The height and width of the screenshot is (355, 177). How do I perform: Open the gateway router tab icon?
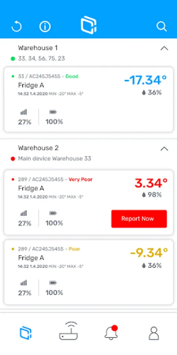click(x=68, y=331)
